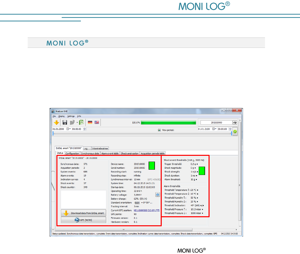
Task: Click the view period range slider track
Action: 142,134
